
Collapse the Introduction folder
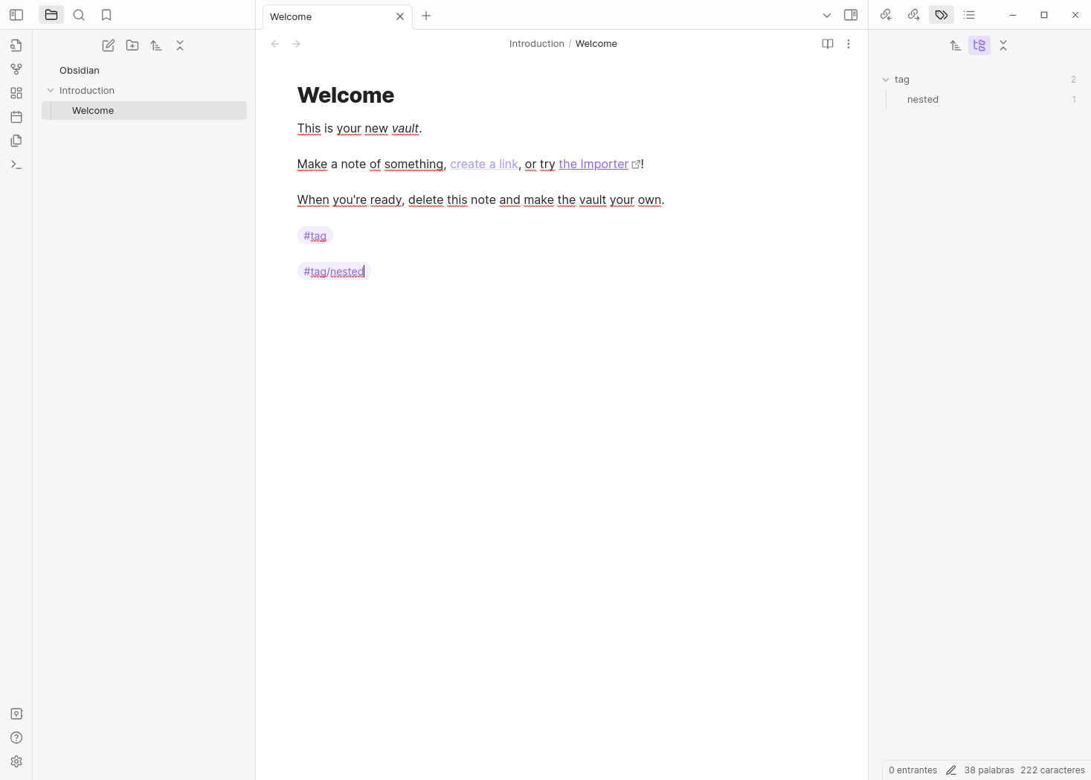51,90
